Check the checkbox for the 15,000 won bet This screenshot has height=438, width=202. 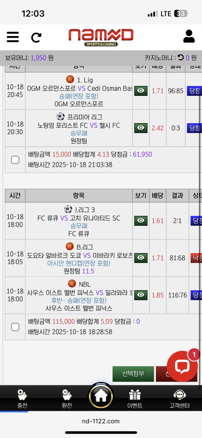(15, 160)
